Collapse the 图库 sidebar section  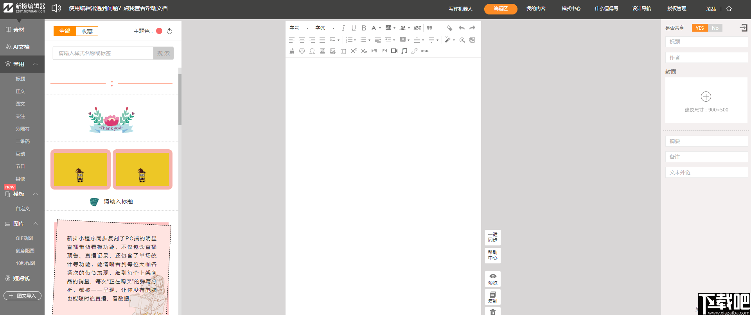pos(36,224)
